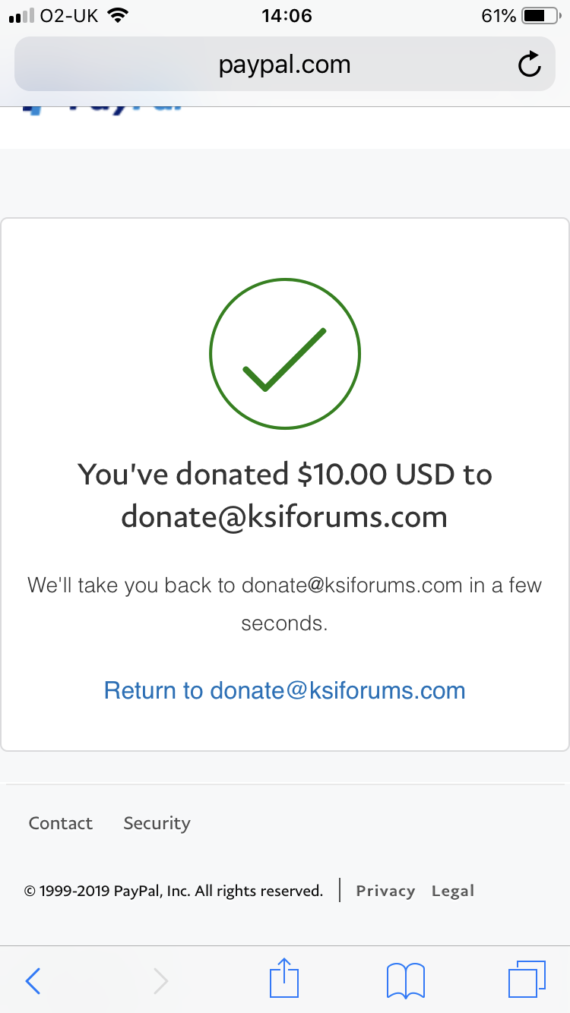Tap the paypal.com address bar
Screen dimensions: 570x1013
coord(285,64)
